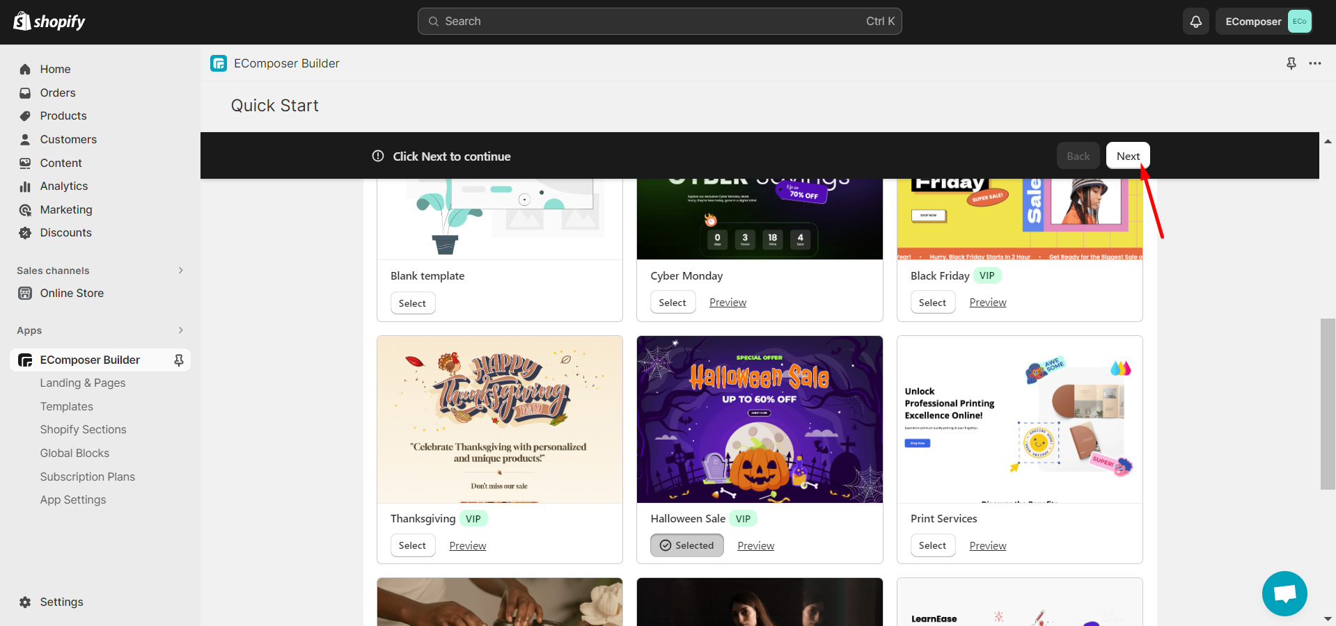Screen dimensions: 1336x626
Task: Click the scrollbar up arrow
Action: click(1328, 141)
